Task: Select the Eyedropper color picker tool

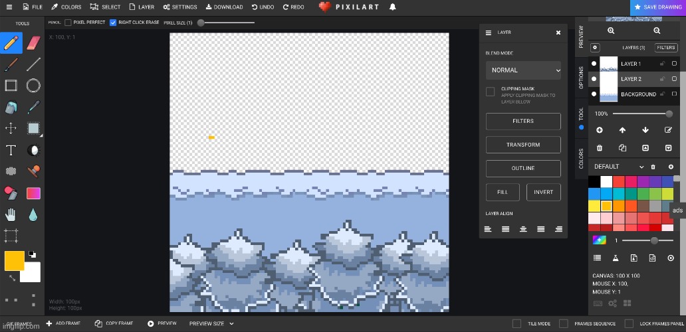Action: 34,107
